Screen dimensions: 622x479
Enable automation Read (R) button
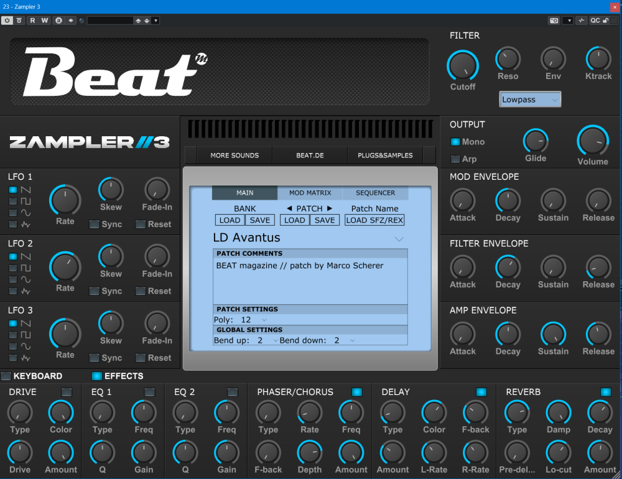point(33,21)
